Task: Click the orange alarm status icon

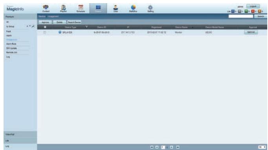Action: (259, 11)
